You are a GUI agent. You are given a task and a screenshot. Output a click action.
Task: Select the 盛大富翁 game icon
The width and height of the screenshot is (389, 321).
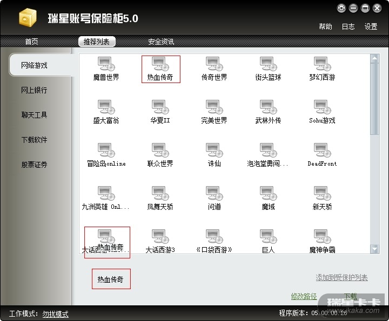[106, 112]
